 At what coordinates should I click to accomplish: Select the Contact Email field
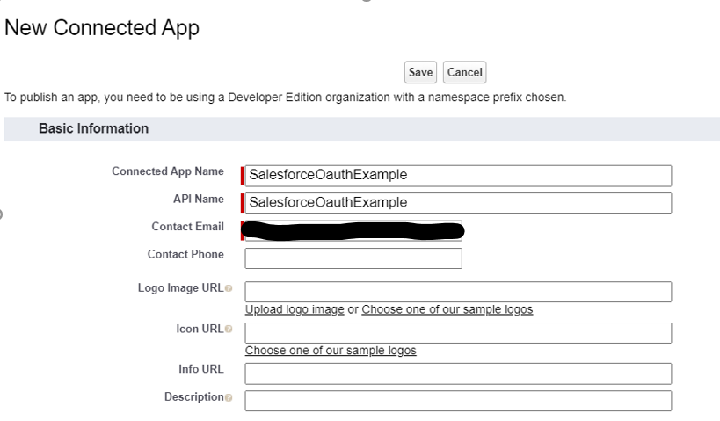(x=353, y=231)
